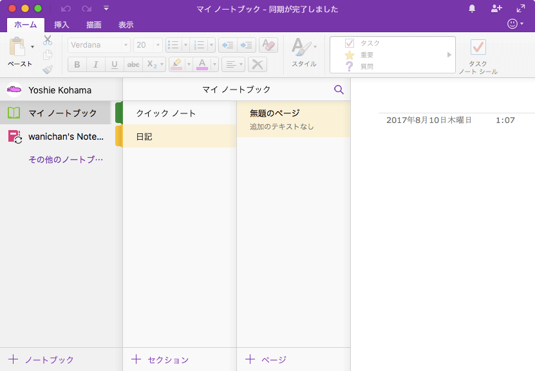The height and width of the screenshot is (371, 535).
Task: Click the add セクション button
Action: [160, 359]
